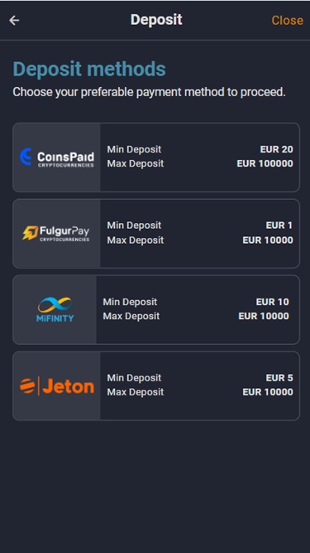Click the EUR 20 minimum deposit value
The image size is (310, 553).
tap(276, 149)
